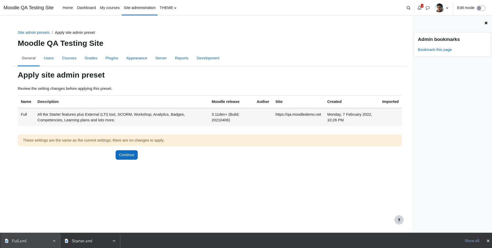Switch to the Server tab
This screenshot has width=492, height=248.
[161, 58]
